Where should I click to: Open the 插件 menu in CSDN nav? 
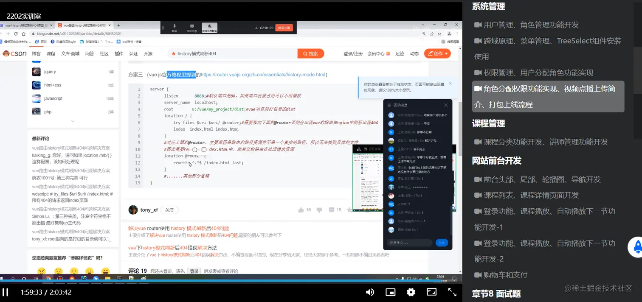point(119,53)
